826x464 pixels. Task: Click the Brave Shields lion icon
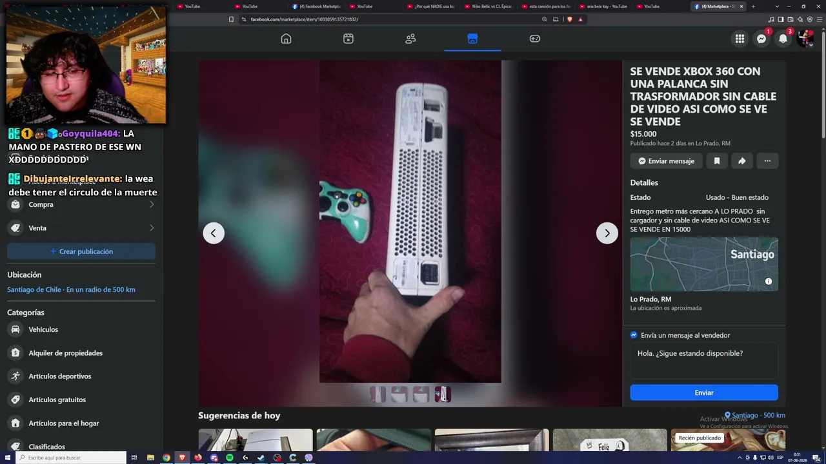(x=570, y=19)
